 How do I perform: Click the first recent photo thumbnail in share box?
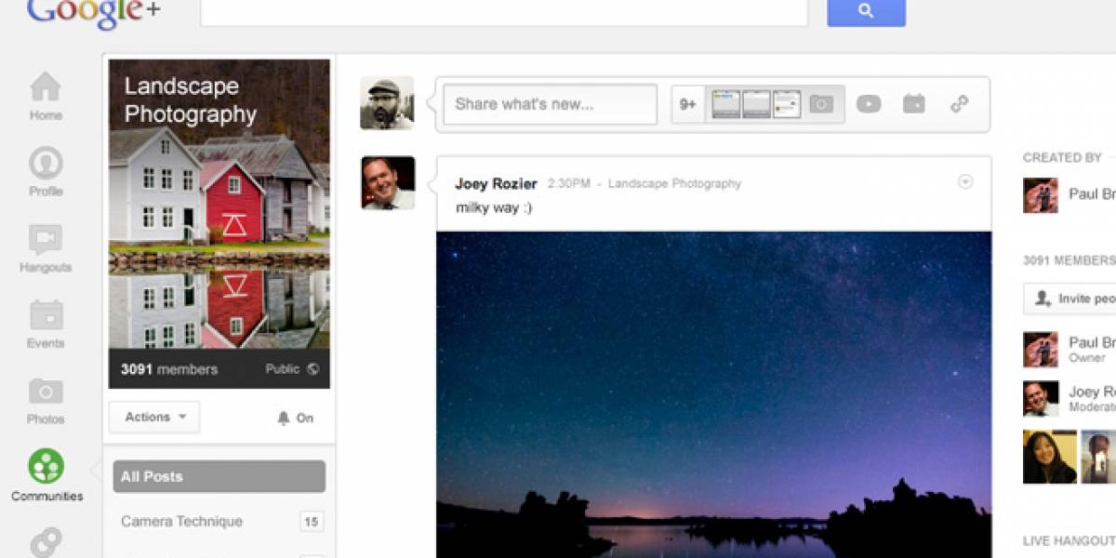726,104
